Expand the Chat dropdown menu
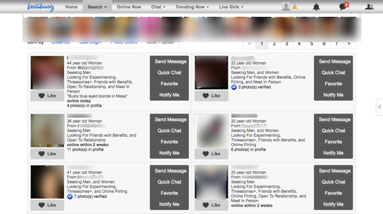The image size is (383, 214). tap(158, 7)
